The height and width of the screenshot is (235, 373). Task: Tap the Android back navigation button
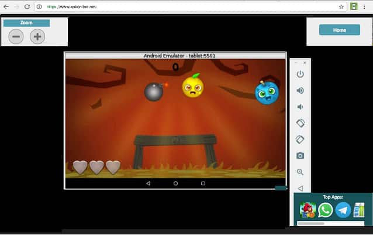(148, 183)
